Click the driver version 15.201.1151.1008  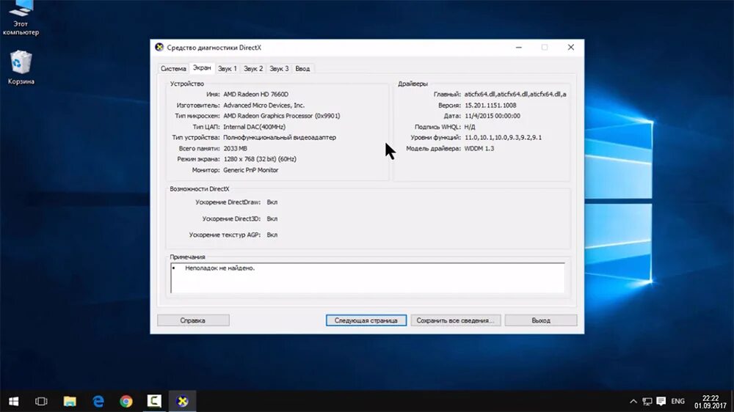coord(490,106)
